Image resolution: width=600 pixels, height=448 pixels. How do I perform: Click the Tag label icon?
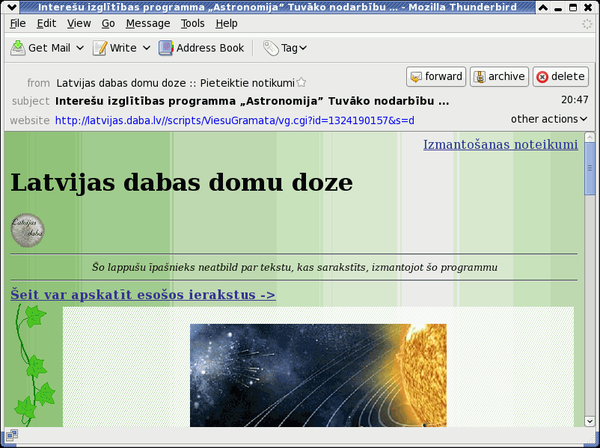click(x=271, y=48)
